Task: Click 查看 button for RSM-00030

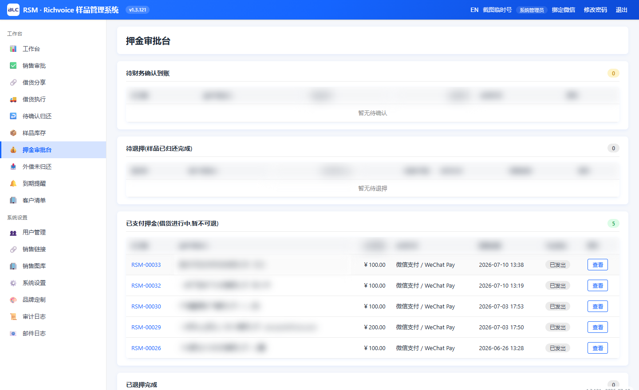Action: (x=598, y=306)
